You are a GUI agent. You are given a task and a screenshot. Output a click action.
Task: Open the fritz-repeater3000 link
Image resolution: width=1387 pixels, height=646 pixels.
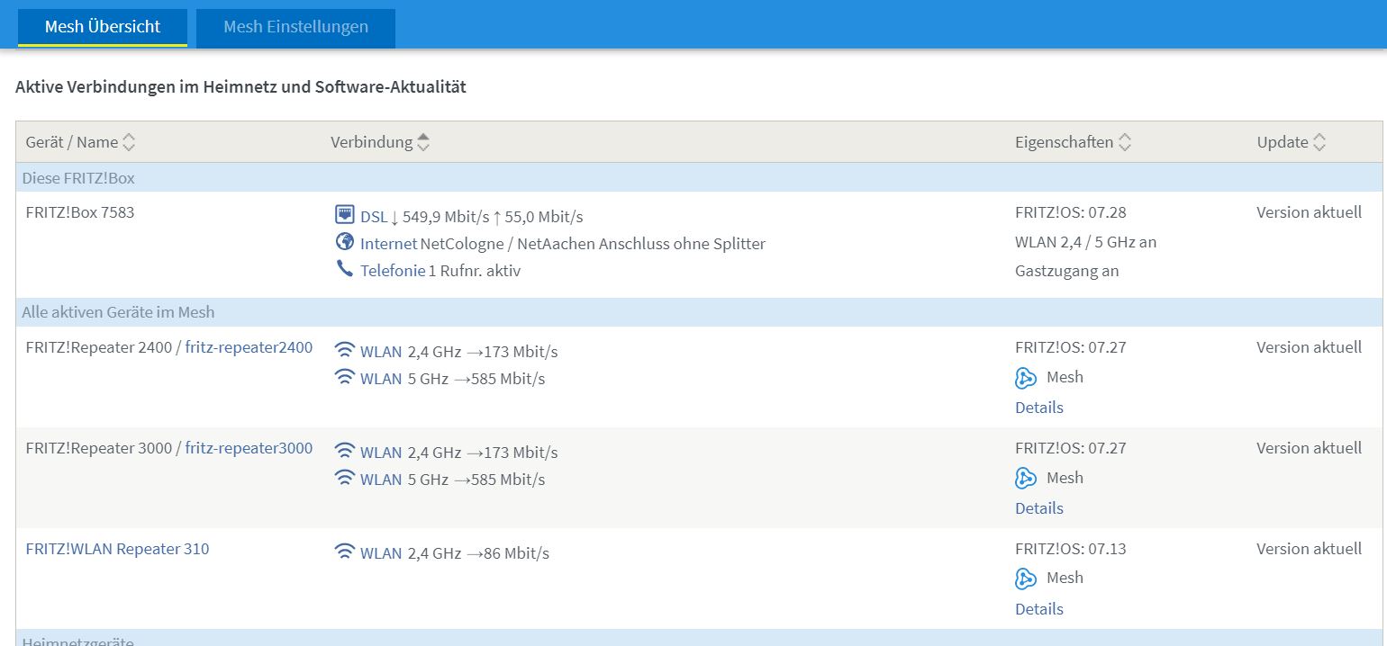[x=249, y=448]
